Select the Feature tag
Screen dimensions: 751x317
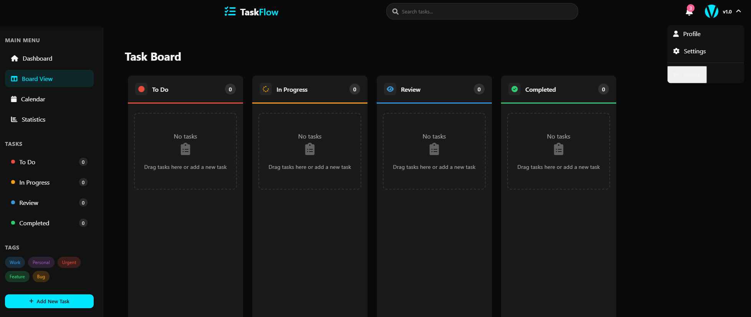pos(17,277)
